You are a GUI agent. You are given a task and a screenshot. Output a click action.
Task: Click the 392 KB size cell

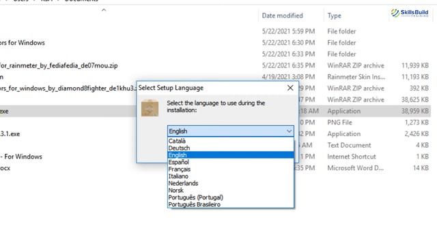[419, 88]
